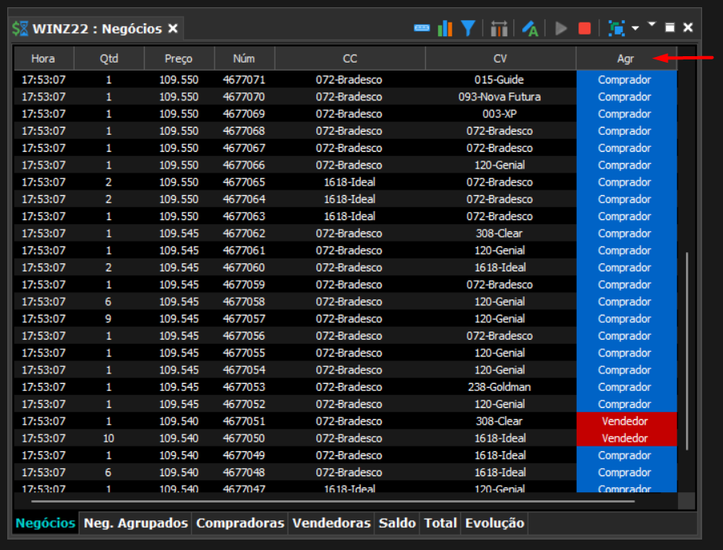Click 120-Genial seller in row 4677066

coord(500,165)
